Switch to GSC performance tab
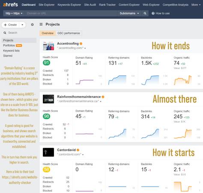 click(x=69, y=33)
